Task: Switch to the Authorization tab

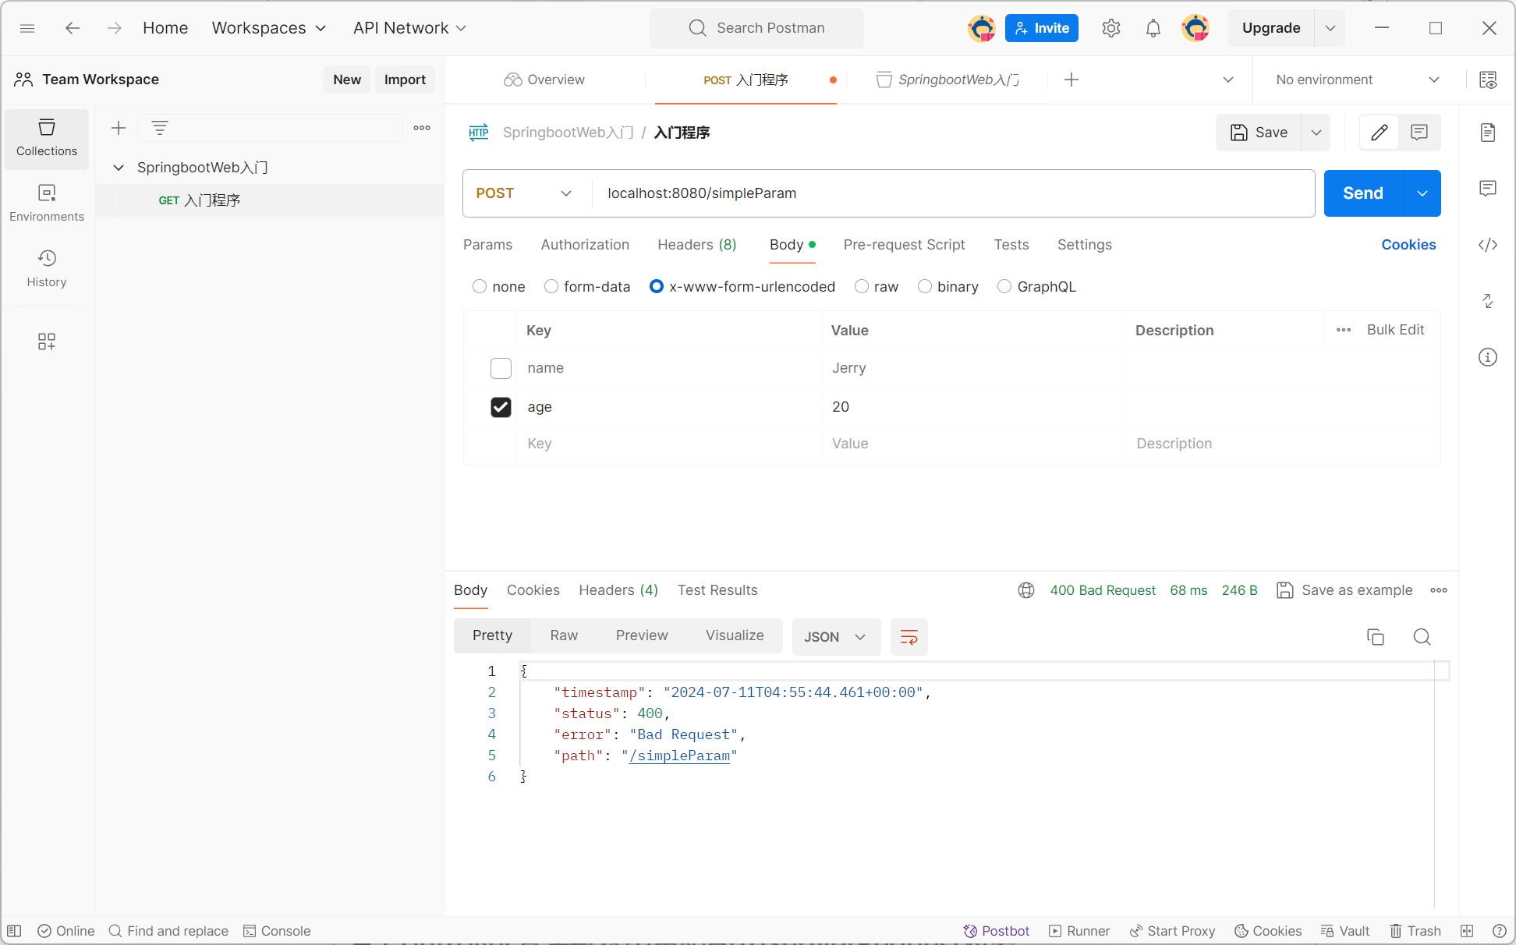Action: [585, 245]
